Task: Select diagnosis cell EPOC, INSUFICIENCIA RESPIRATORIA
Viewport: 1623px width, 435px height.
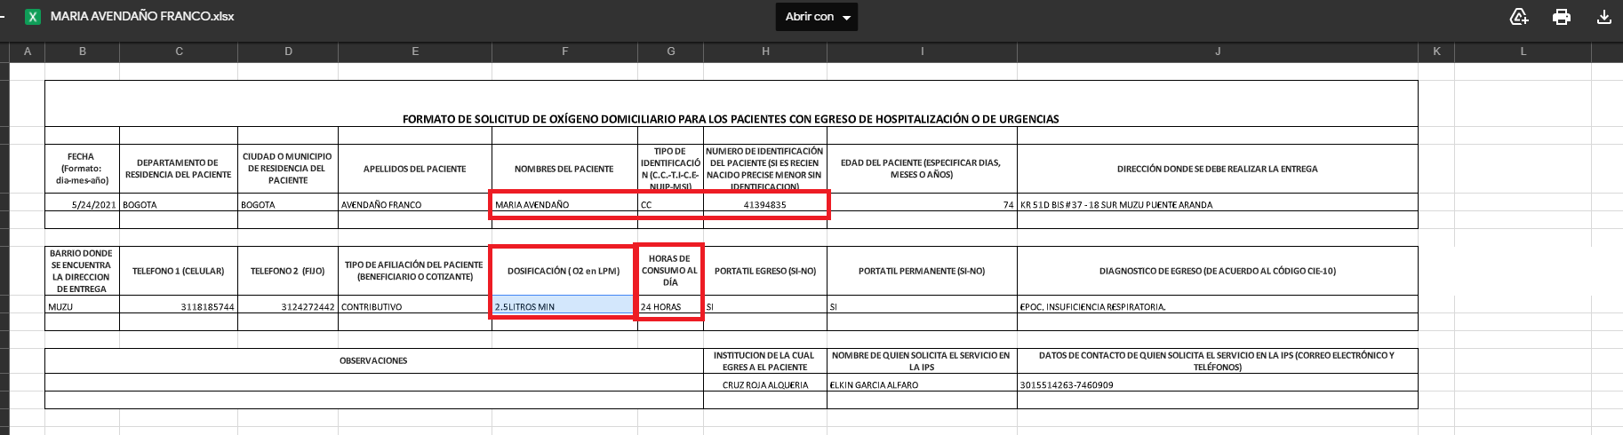Action: point(1218,306)
